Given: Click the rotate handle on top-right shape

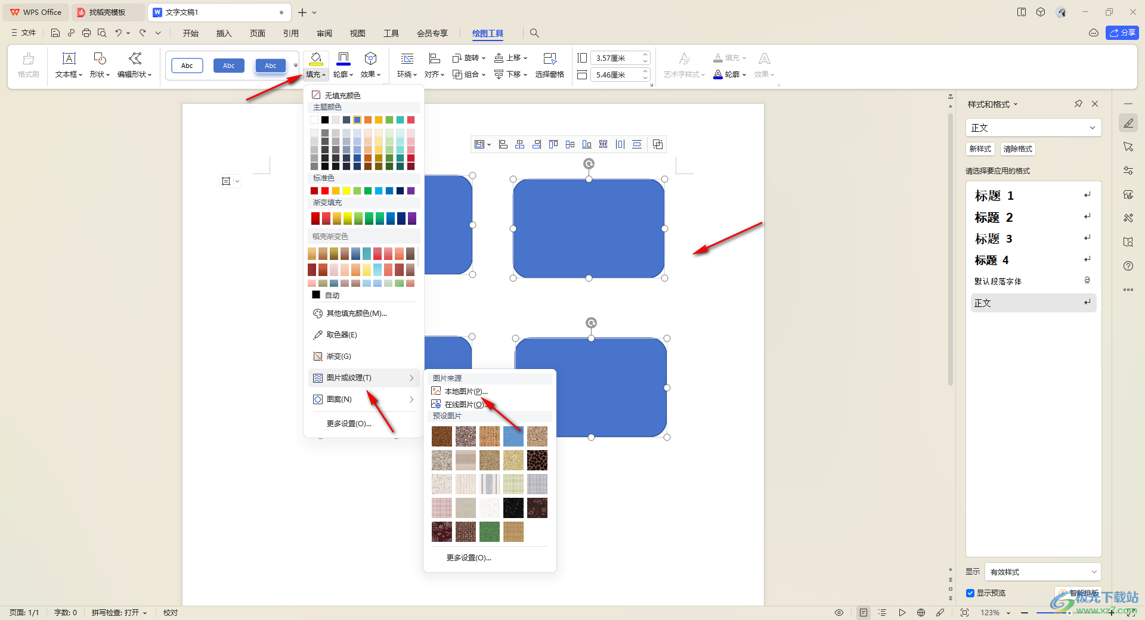Looking at the screenshot, I should pyautogui.click(x=589, y=164).
